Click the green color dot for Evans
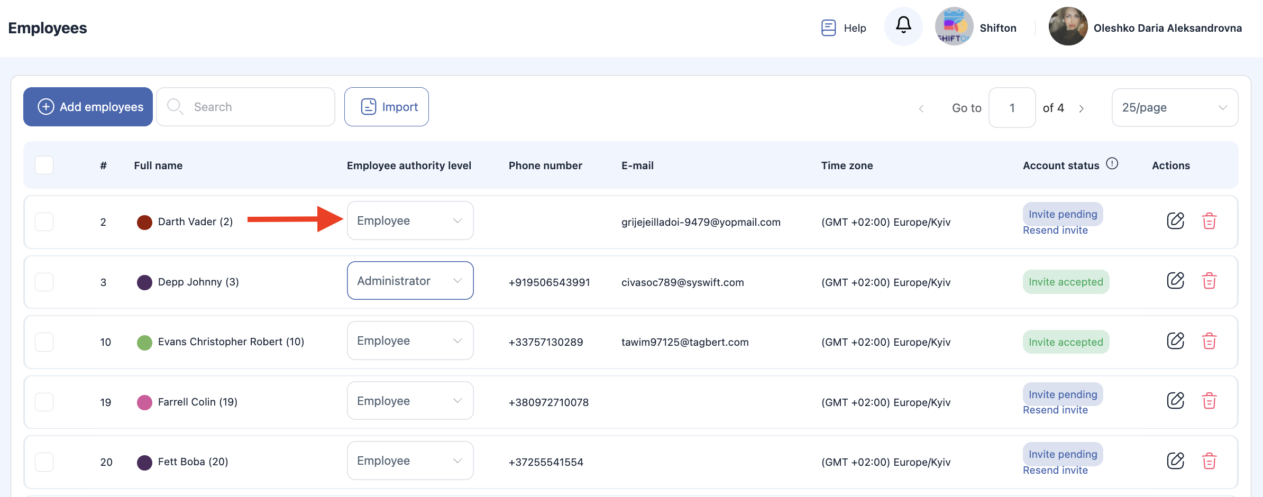The image size is (1263, 497). tap(144, 343)
